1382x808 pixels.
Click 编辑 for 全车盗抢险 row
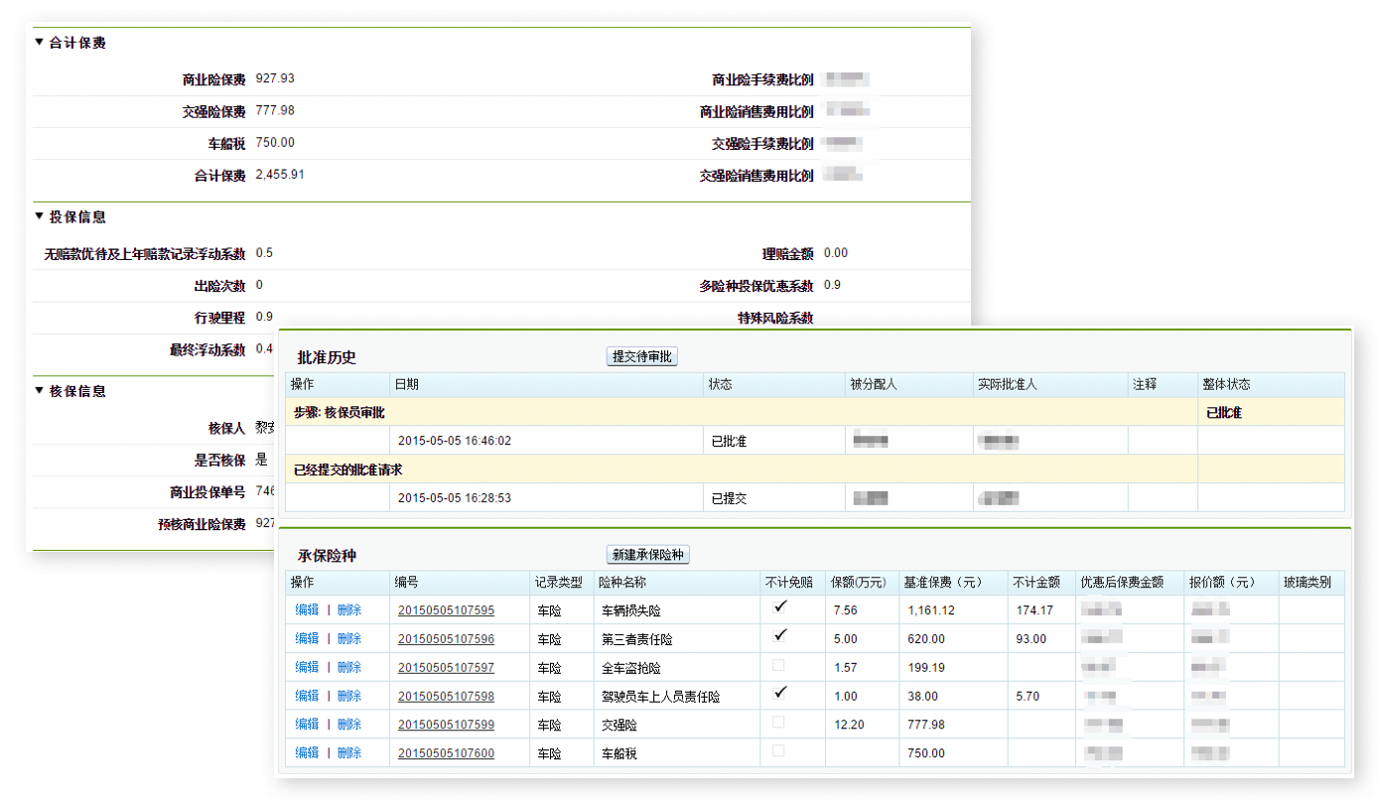point(307,667)
